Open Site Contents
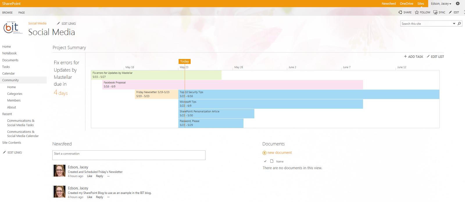The width and height of the screenshot is (465, 202). pyautogui.click(x=12, y=143)
